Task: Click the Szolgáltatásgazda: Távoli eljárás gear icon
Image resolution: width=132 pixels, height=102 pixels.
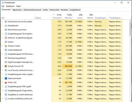Action: pyautogui.click(x=6, y=34)
